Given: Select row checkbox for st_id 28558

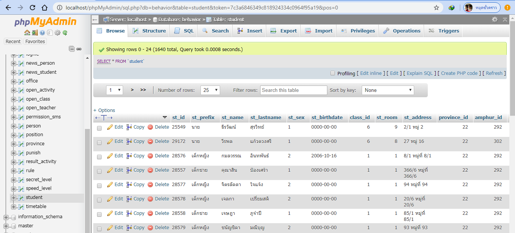Looking at the screenshot, I should coord(99,214).
